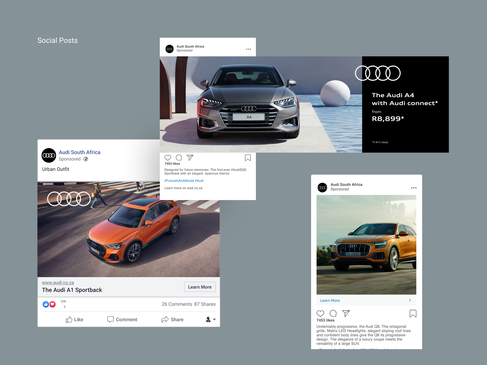Click the Social Posts heading
Viewport: 487px width, 365px height.
58,40
